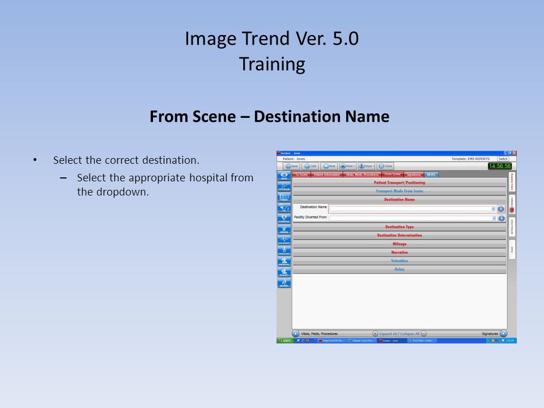Open the Response Times side tab
The image size is (544, 408).
click(x=512, y=182)
